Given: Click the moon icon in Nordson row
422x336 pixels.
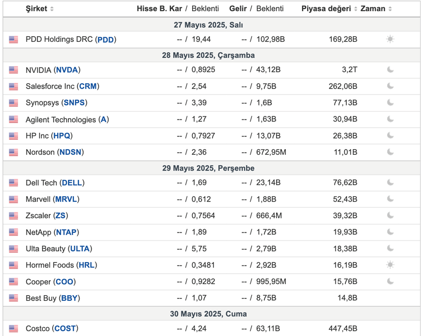Looking at the screenshot, I should [x=390, y=152].
